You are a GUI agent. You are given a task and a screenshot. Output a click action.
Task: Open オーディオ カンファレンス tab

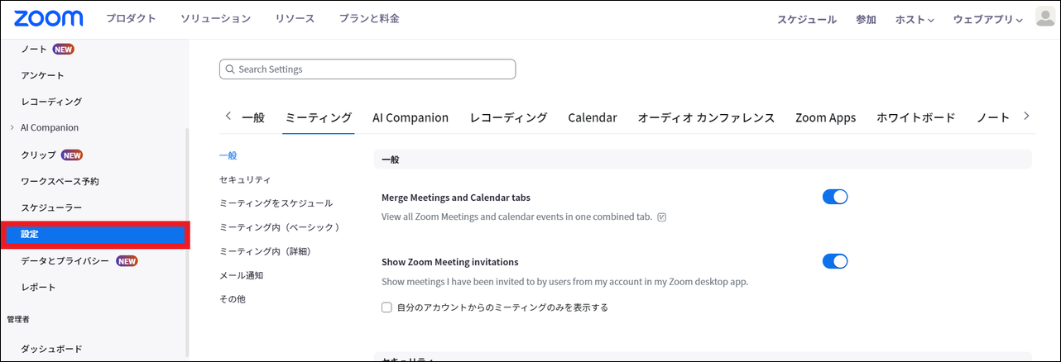point(706,117)
